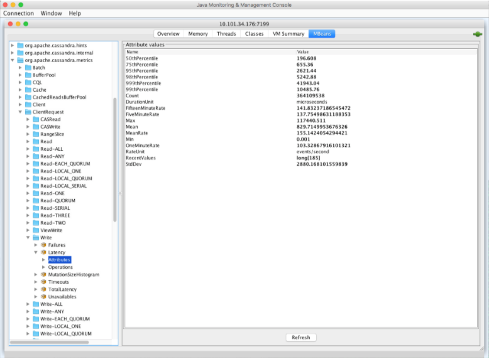This screenshot has width=489, height=358.
Task: Collapse the Latency MBean node
Action: coord(36,252)
